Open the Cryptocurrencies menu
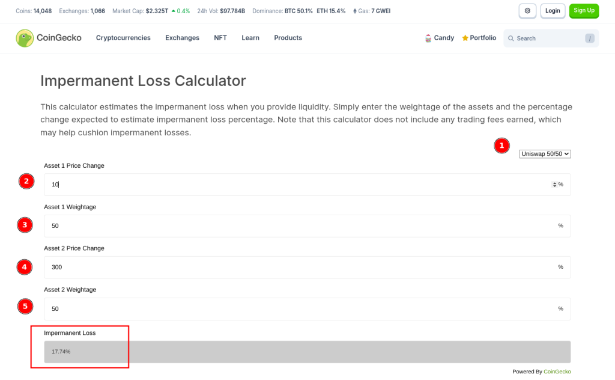 coord(123,38)
